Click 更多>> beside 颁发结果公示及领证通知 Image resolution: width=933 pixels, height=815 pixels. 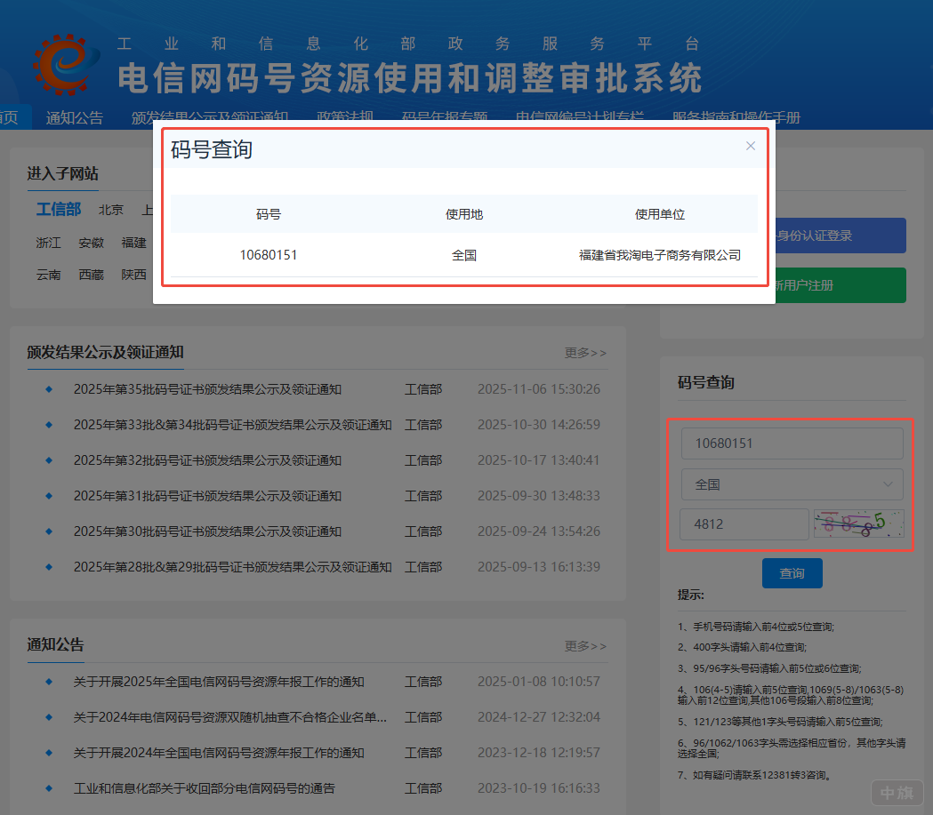tap(584, 353)
